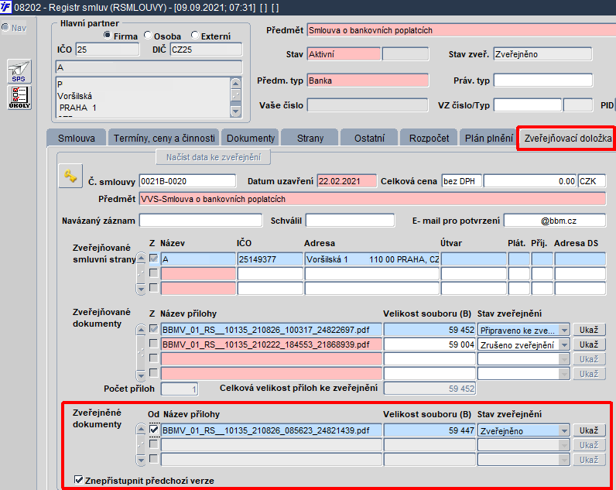Click the DIČ field showing CZ25
Viewport: 616px width, 490px height.
(207, 50)
